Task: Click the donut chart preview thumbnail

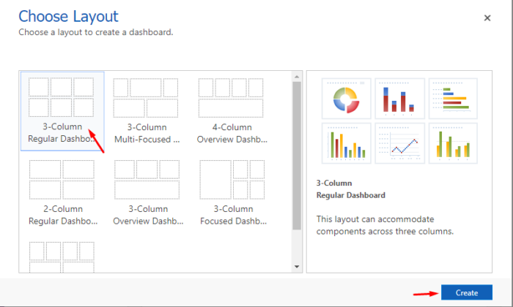Action: [x=347, y=99]
